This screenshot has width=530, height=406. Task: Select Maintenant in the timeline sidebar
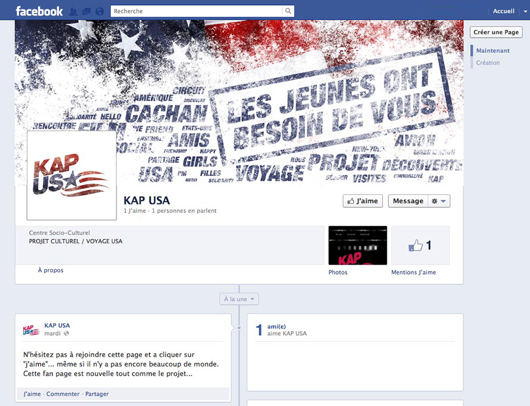[x=493, y=51]
